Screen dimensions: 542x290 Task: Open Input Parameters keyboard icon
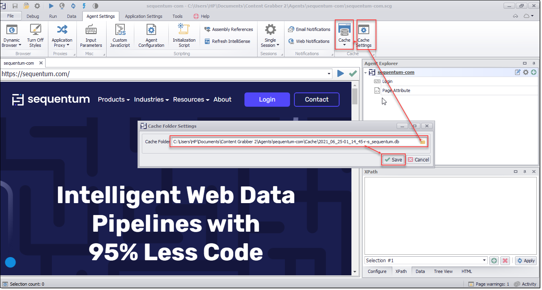[91, 30]
